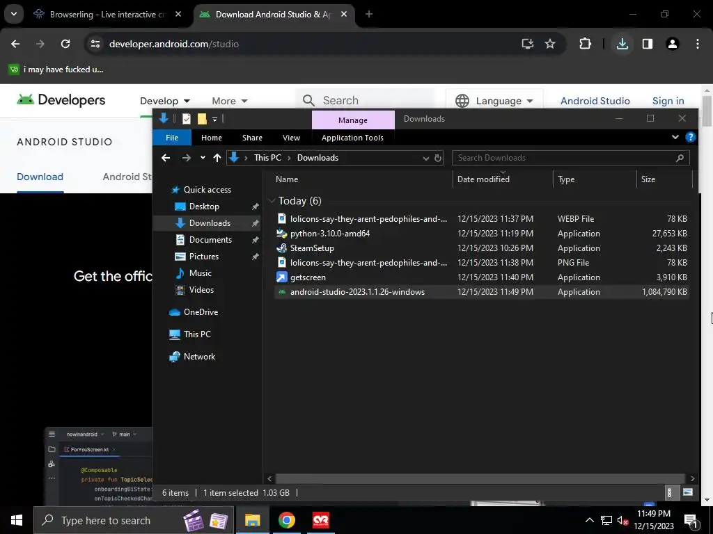Refresh the Downloads folder
This screenshot has width=713, height=534.
point(437,158)
